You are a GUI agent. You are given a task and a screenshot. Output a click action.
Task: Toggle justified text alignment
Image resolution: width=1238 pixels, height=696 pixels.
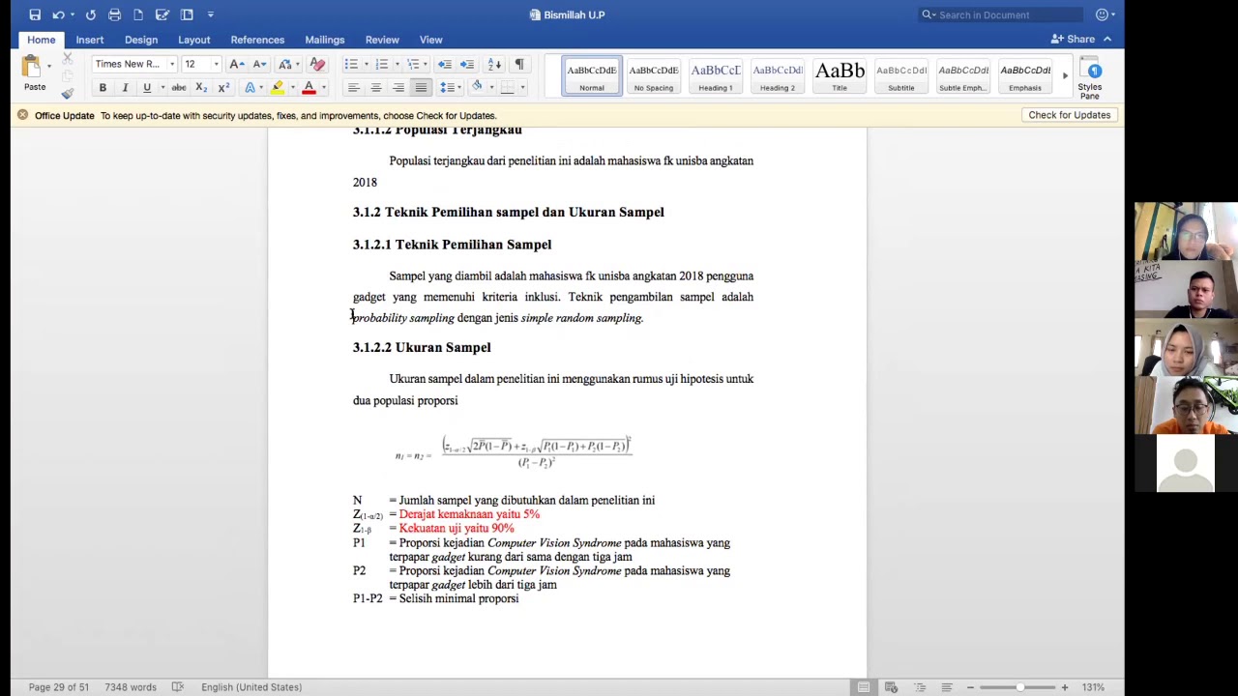click(421, 88)
